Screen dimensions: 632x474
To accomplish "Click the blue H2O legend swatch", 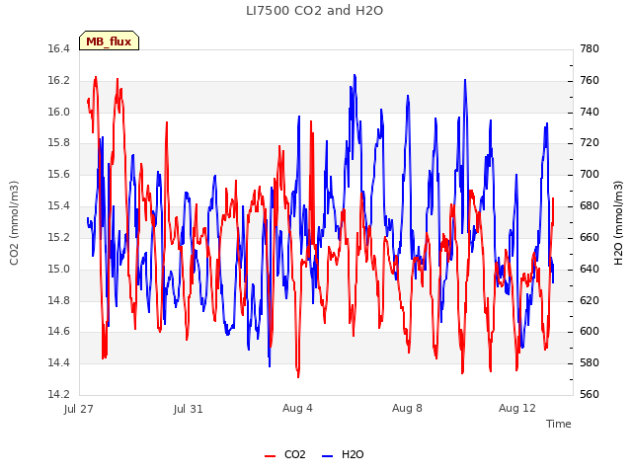I will (x=327, y=455).
